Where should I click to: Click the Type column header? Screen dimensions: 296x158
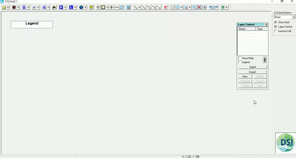(x=262, y=29)
